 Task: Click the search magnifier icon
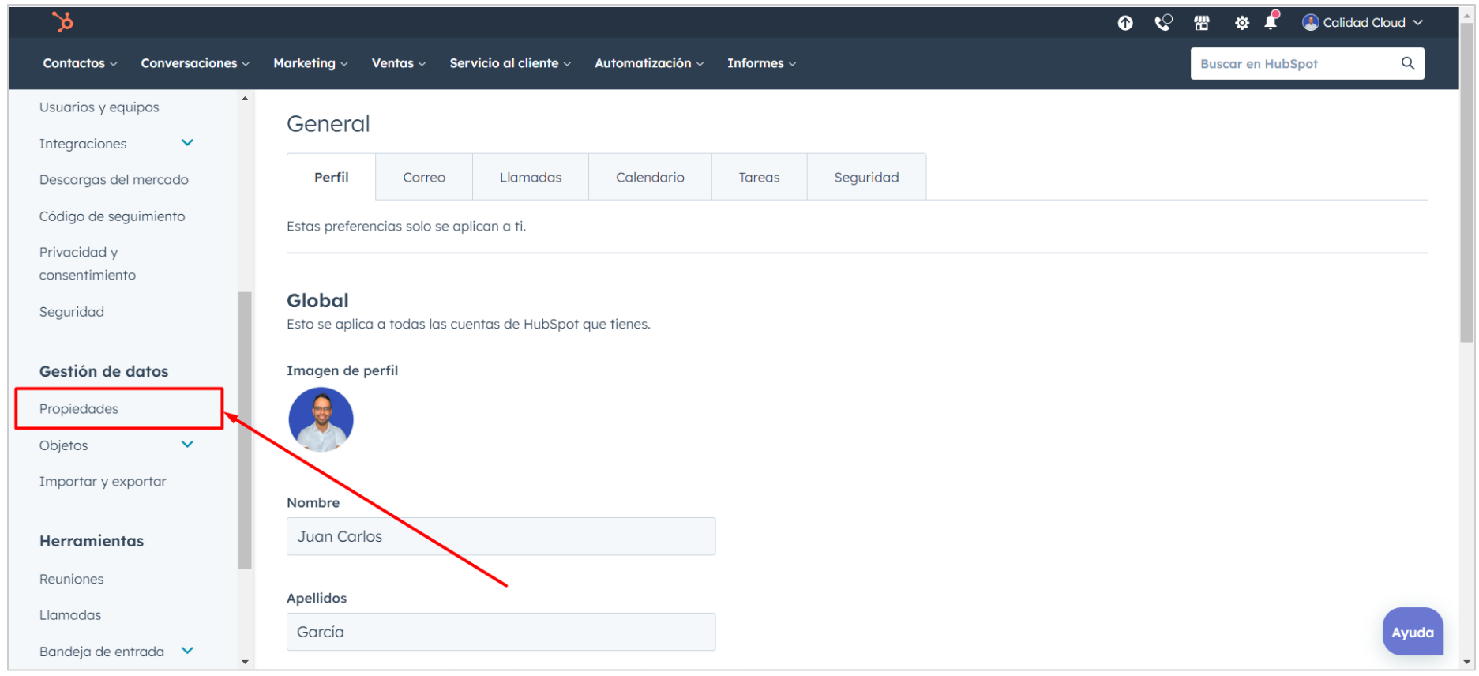tap(1408, 63)
